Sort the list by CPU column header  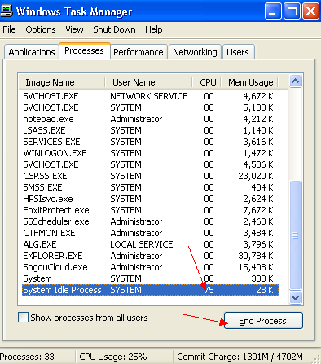point(207,82)
